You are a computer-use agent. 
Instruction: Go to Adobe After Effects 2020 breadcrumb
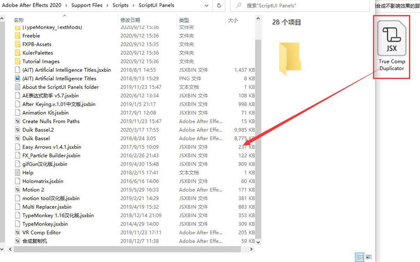coord(31,5)
